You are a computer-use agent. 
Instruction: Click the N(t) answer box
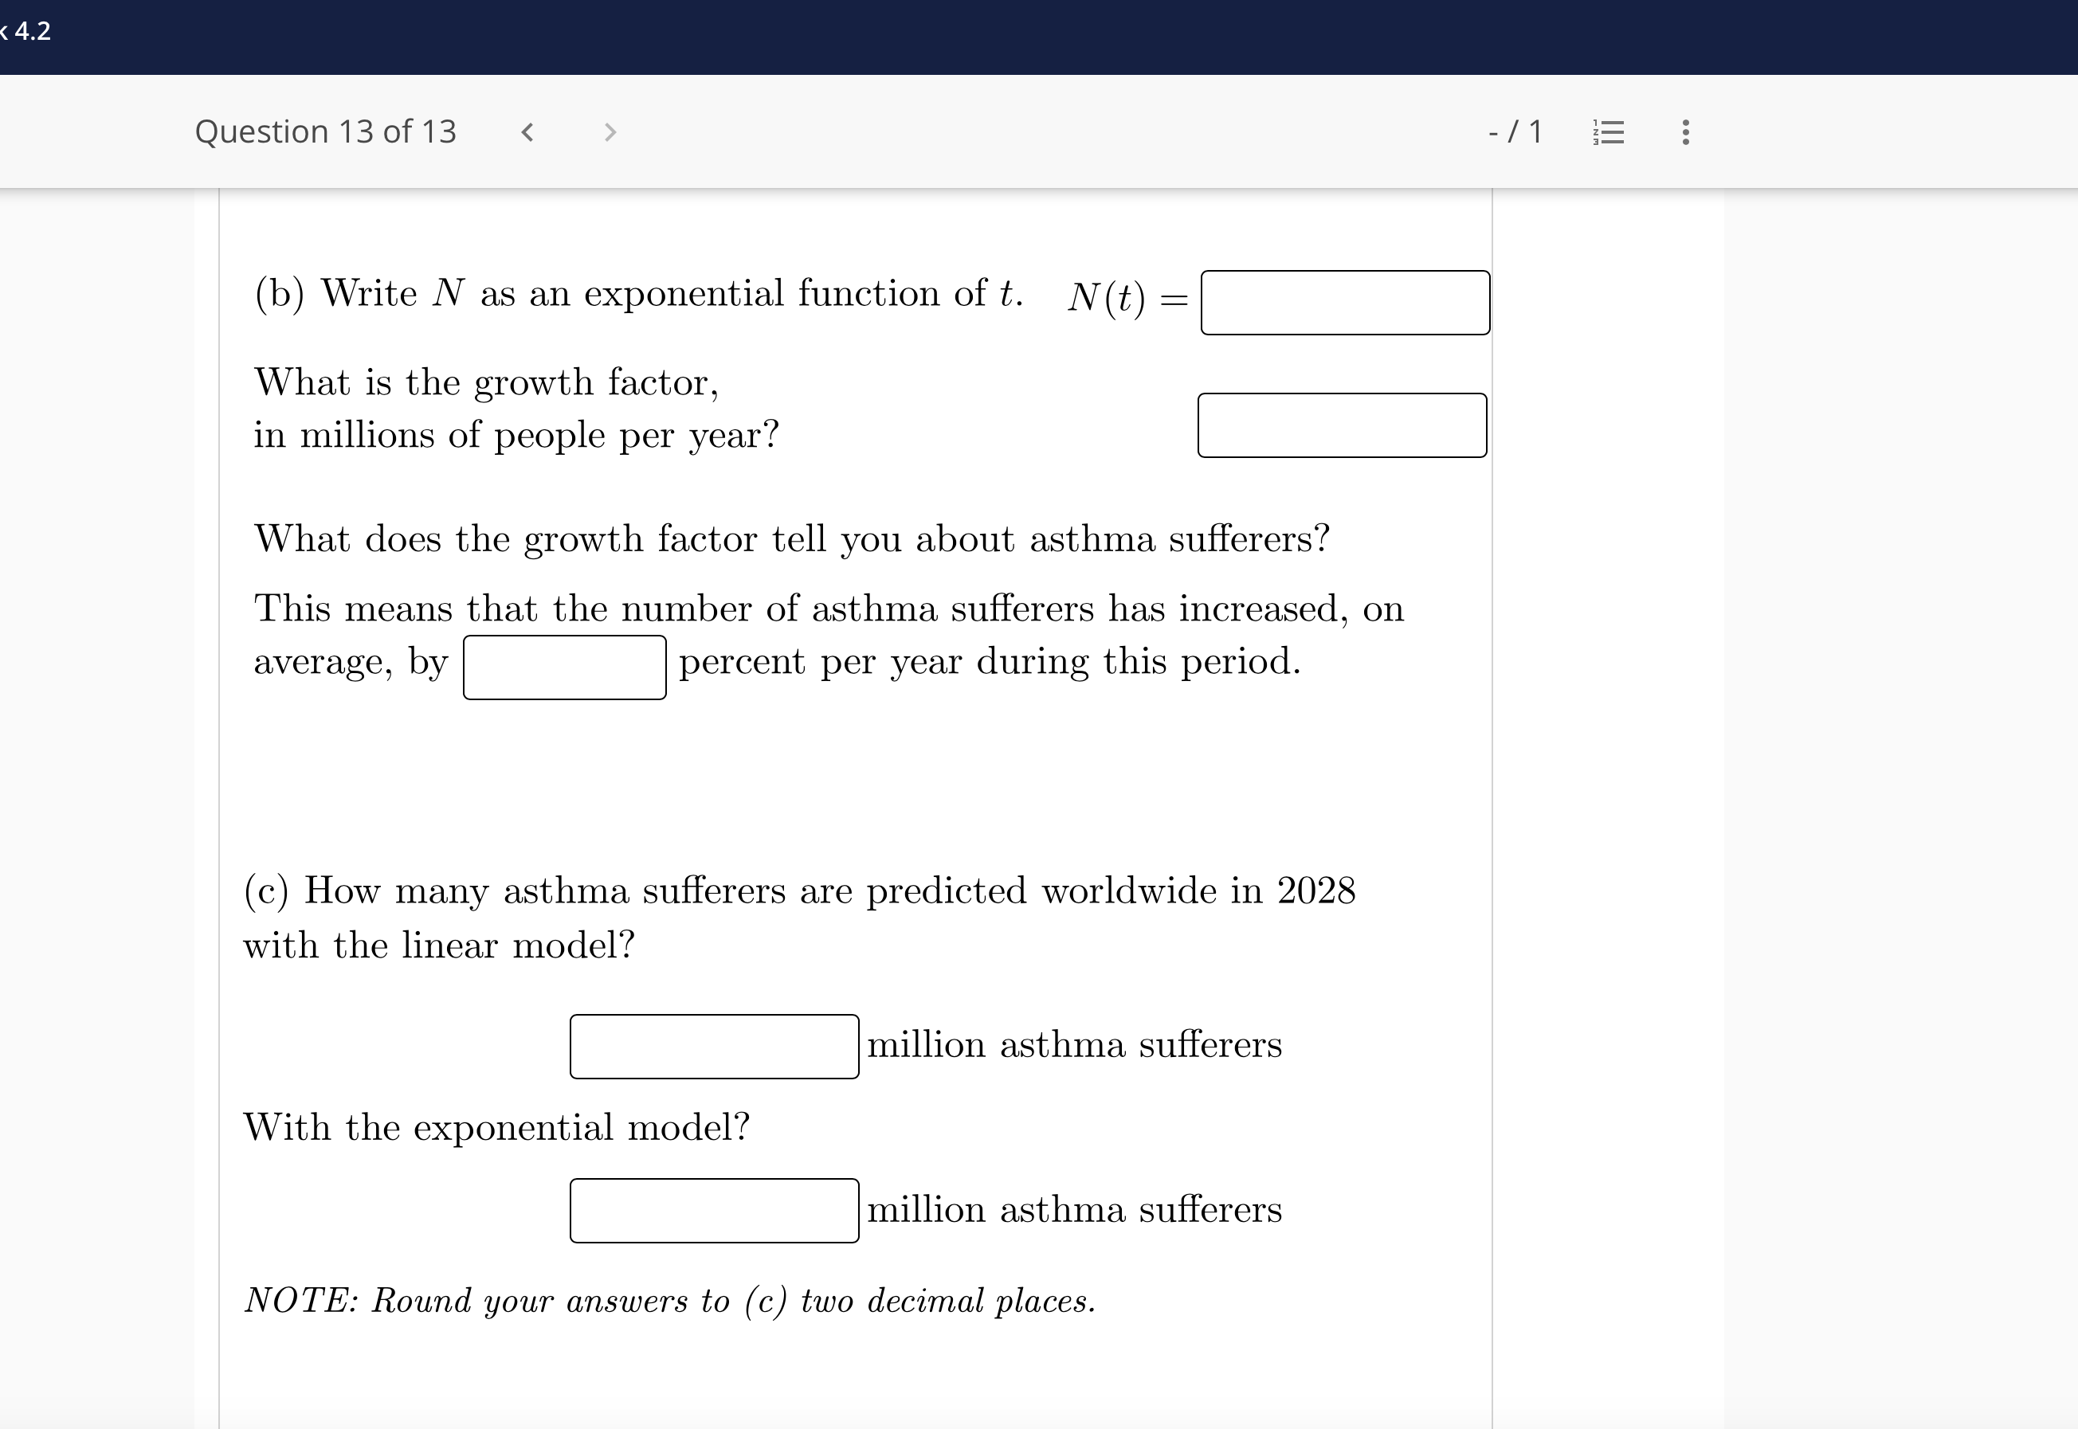pyautogui.click(x=1344, y=303)
